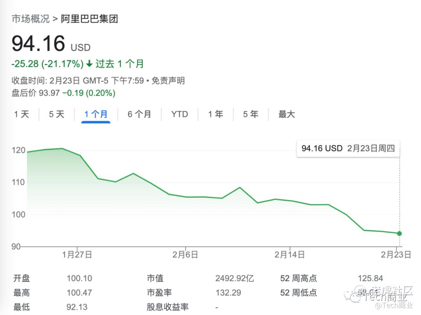Switch to the 1 年 range tab
Viewport: 421px width, 315px height.
[x=216, y=114]
